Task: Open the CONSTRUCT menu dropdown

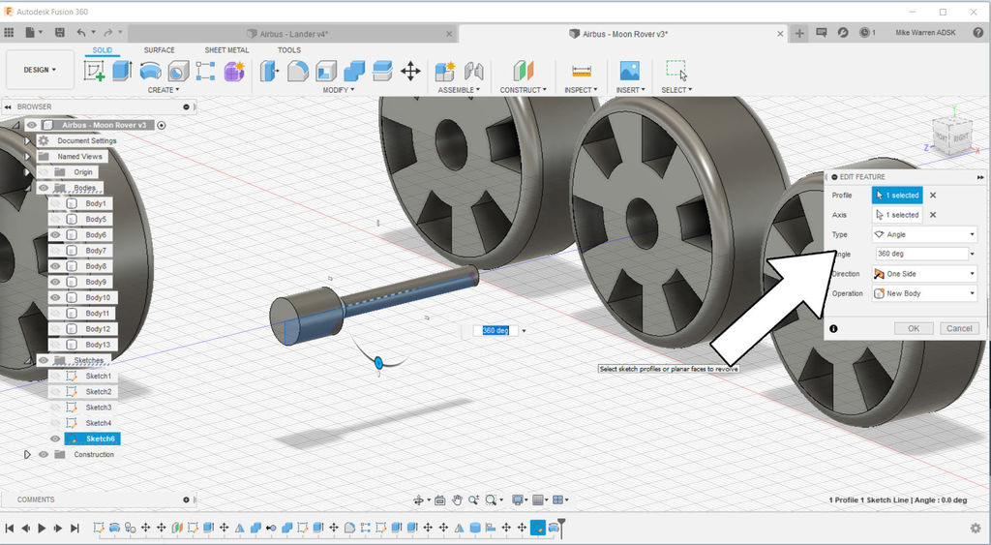Action: point(524,90)
